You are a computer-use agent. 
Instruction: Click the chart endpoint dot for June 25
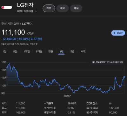[x=124, y=77]
